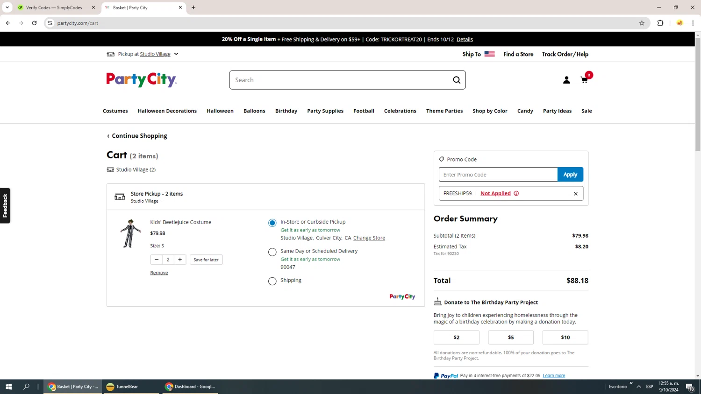Open Kids' Beetlejuice Costume thumbnail
Screen dimensions: 701x394
130,233
